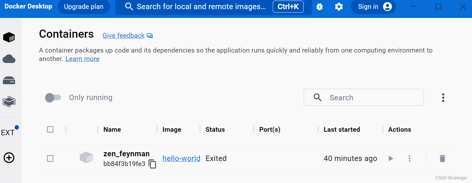Toggle the Only running switch
472x183 pixels.
pos(53,97)
